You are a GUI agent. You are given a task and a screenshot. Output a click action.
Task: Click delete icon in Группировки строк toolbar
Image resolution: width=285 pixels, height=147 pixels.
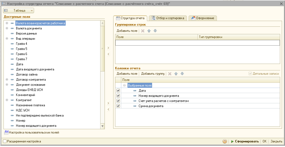tap(143, 31)
